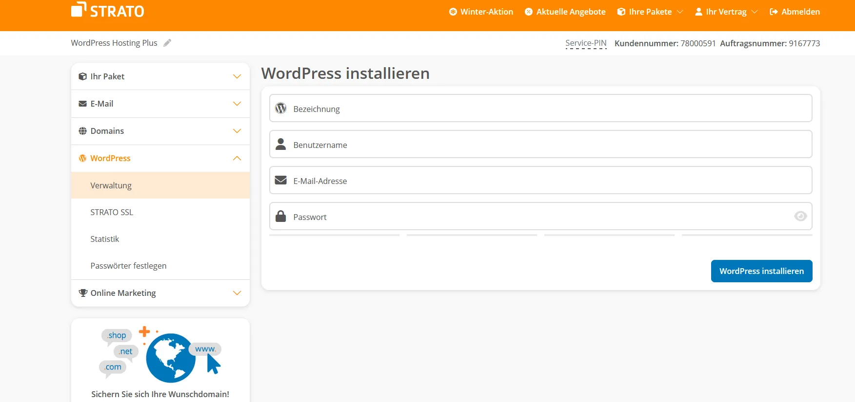Click the Service-PIN link

coord(586,43)
